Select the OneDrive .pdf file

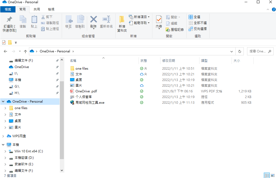86,91
